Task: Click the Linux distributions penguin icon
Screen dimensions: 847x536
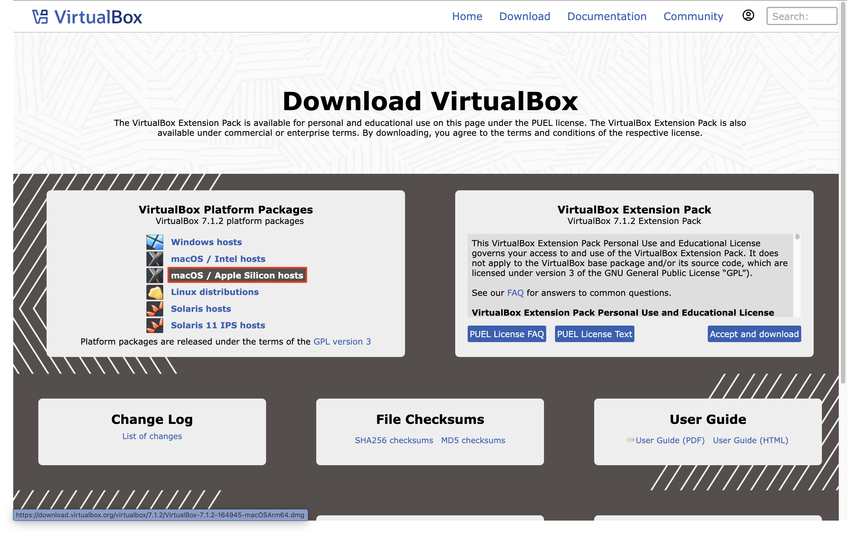Action: pyautogui.click(x=155, y=292)
